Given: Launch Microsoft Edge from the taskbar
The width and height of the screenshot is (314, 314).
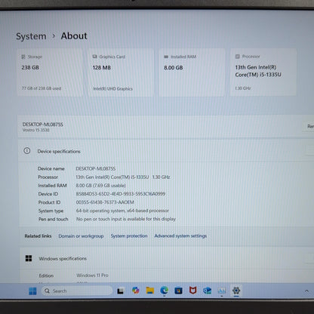Looking at the screenshot, I should coord(165,291).
